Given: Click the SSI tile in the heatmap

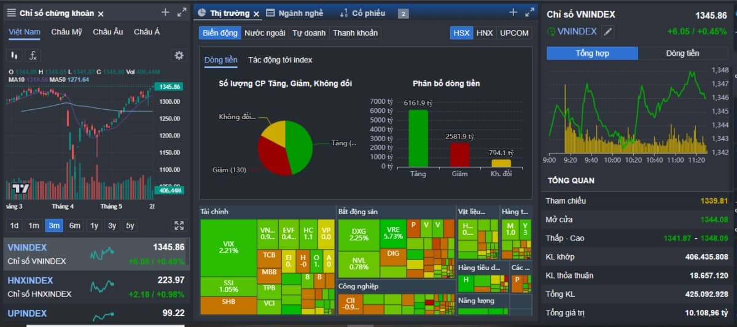Looking at the screenshot, I should coord(228,287).
